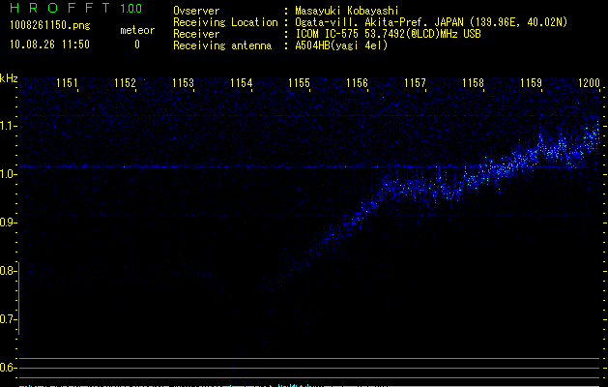
Task: Click the meteor count label
Action: click(x=137, y=30)
